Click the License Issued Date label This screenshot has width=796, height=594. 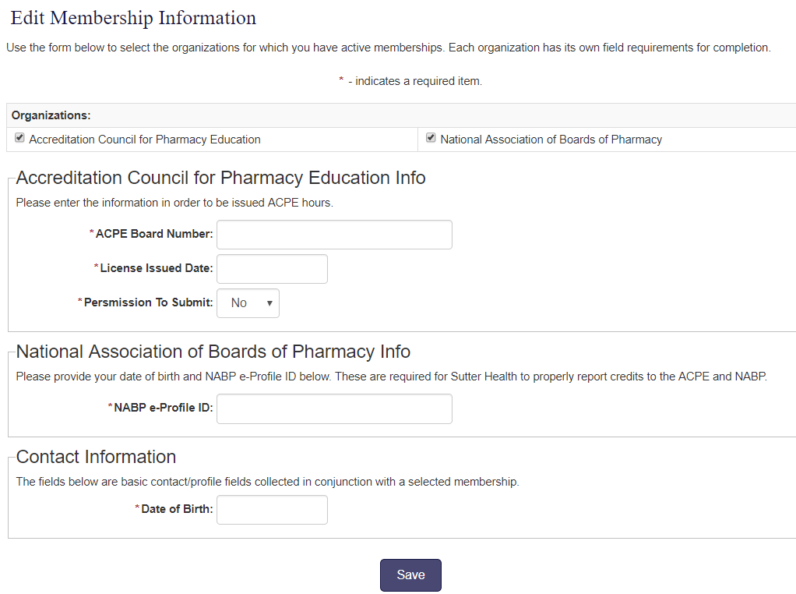point(156,268)
